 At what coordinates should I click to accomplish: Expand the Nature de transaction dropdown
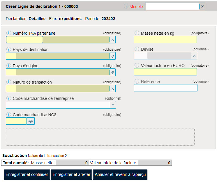pyautogui.click(x=113, y=89)
